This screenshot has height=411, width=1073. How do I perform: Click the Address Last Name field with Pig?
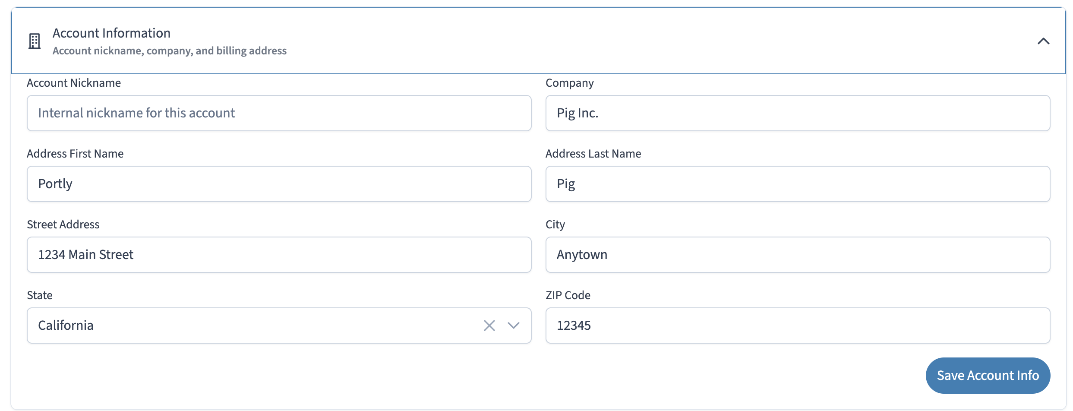[798, 184]
